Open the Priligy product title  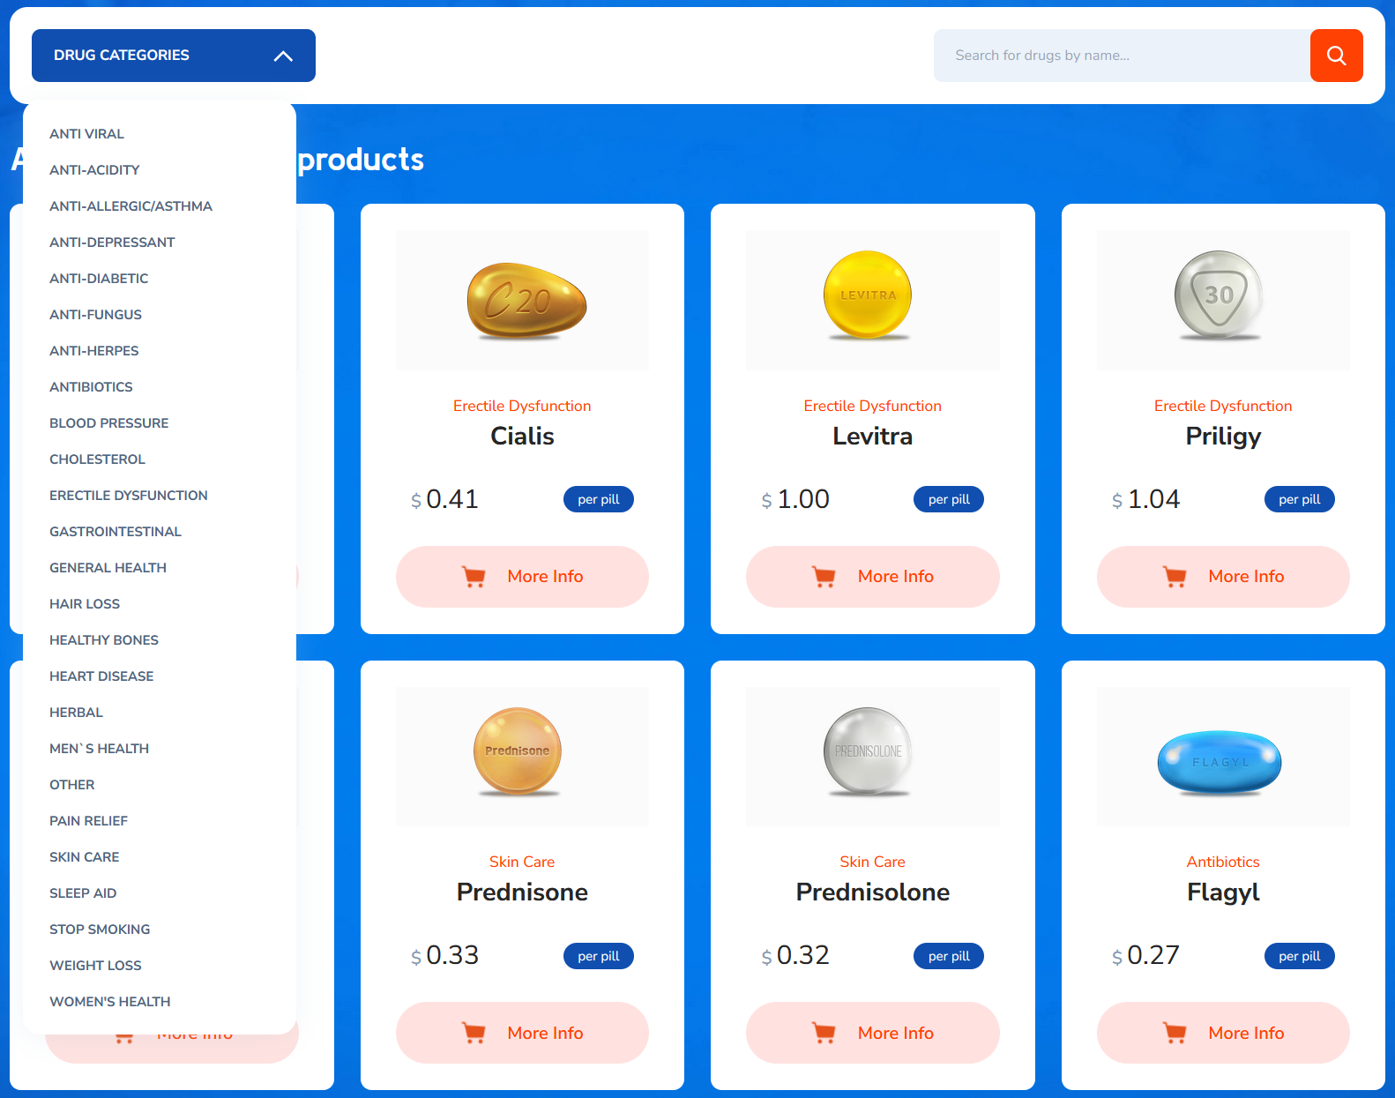coord(1223,437)
